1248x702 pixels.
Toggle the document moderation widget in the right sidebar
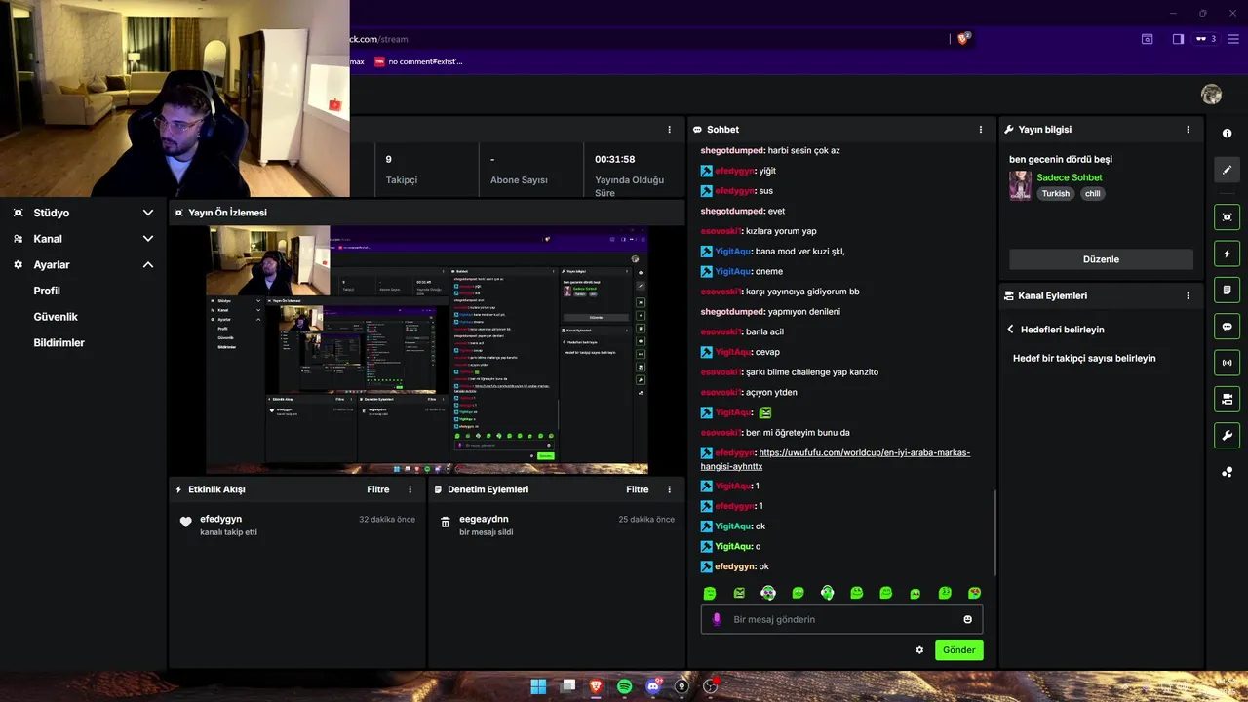click(x=1227, y=290)
